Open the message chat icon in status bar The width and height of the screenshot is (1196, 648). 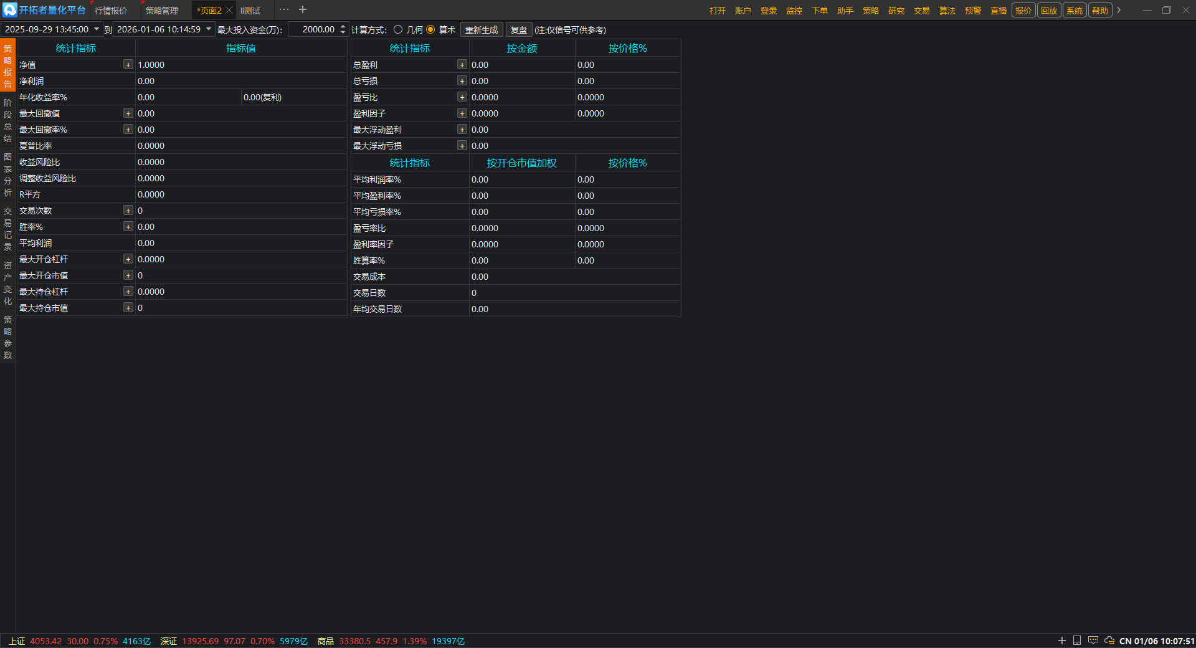[x=1093, y=641]
